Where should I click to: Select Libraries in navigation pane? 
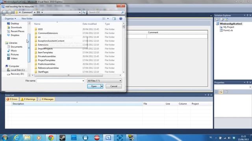(x=13, y=43)
